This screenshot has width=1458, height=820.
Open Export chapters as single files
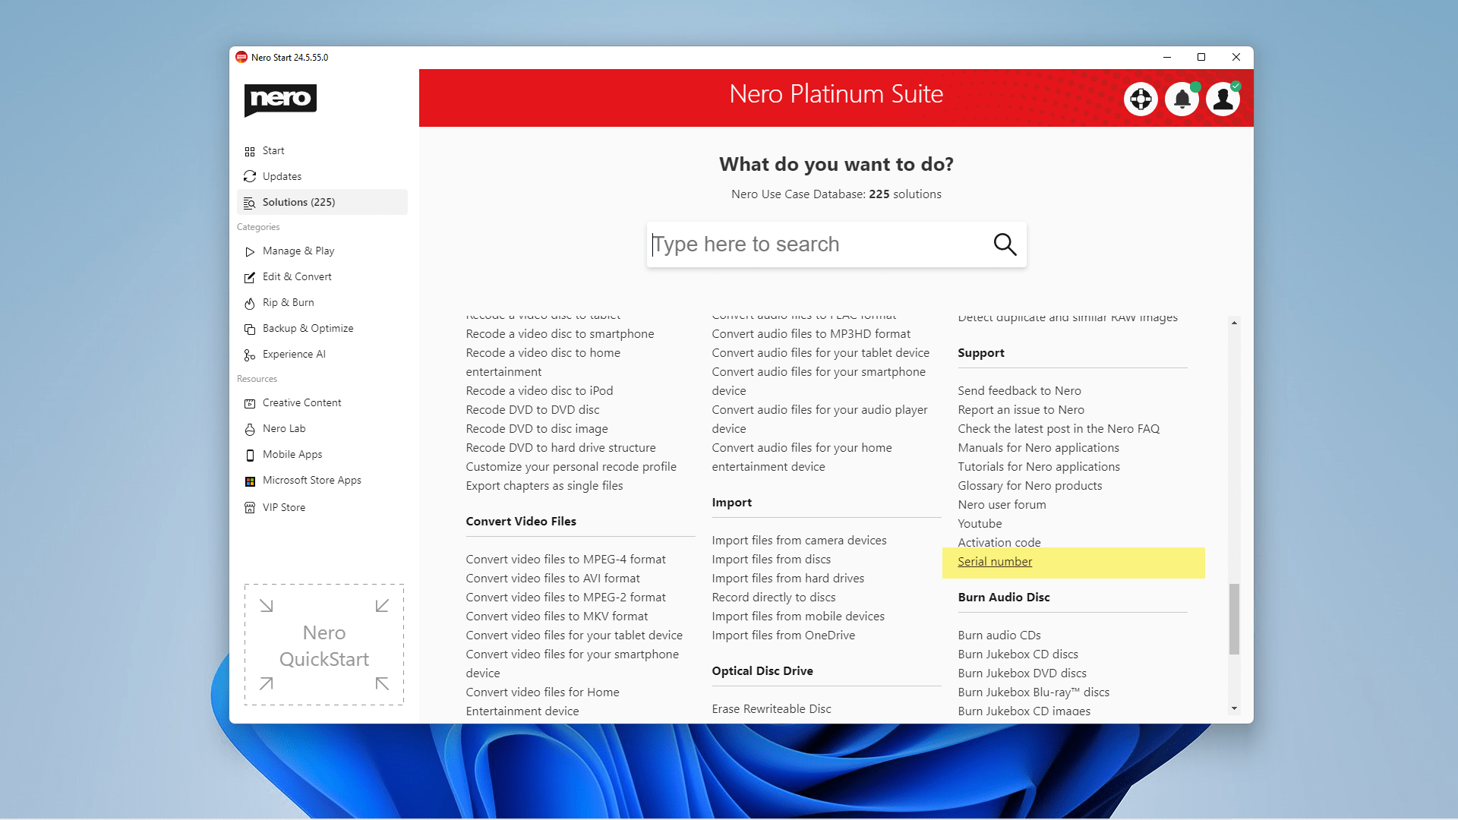click(544, 486)
